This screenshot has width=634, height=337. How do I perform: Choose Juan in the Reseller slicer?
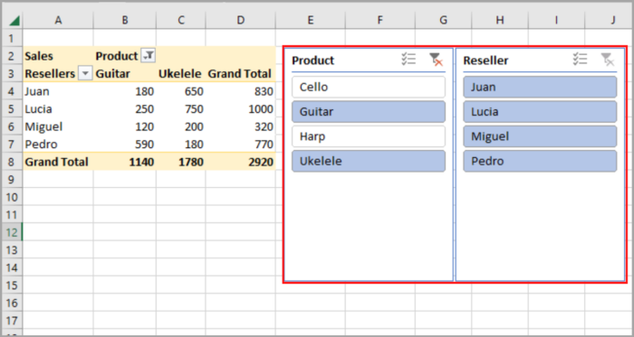(540, 87)
